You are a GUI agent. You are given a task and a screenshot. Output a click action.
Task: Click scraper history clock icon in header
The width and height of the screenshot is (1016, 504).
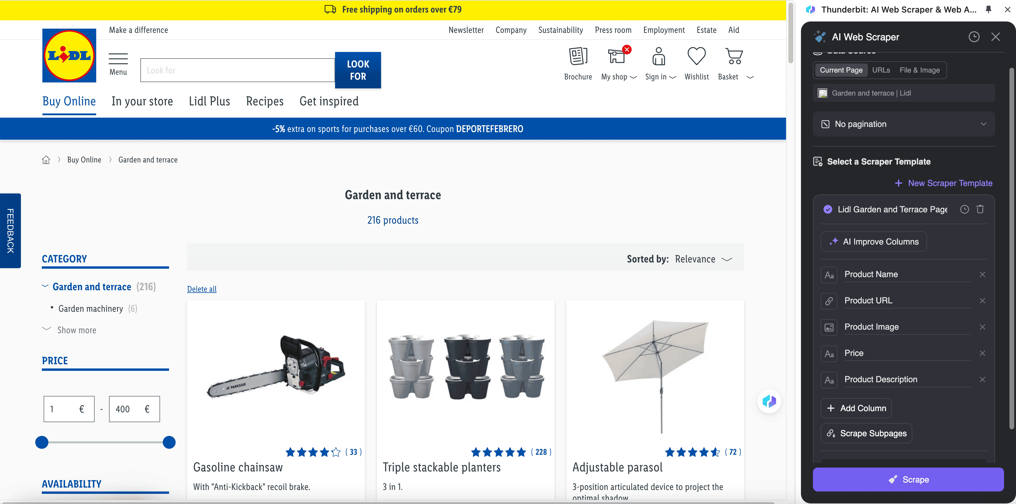pyautogui.click(x=974, y=37)
